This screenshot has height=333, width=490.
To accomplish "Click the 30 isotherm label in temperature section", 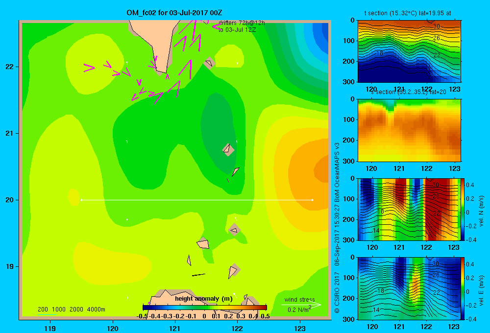I will pyautogui.click(x=437, y=26).
